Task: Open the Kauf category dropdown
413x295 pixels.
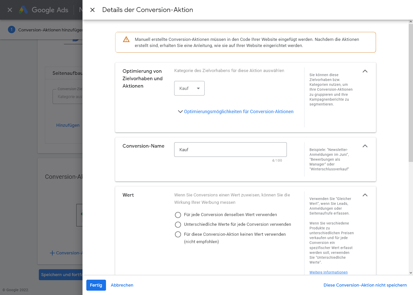Action: click(189, 88)
